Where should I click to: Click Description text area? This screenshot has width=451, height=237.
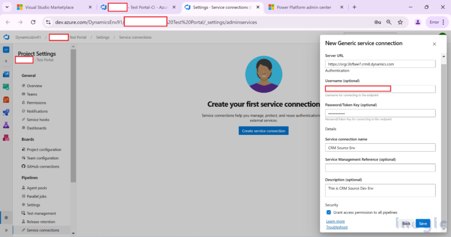point(380,190)
